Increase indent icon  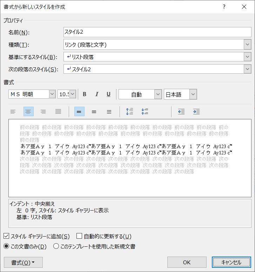point(196,111)
